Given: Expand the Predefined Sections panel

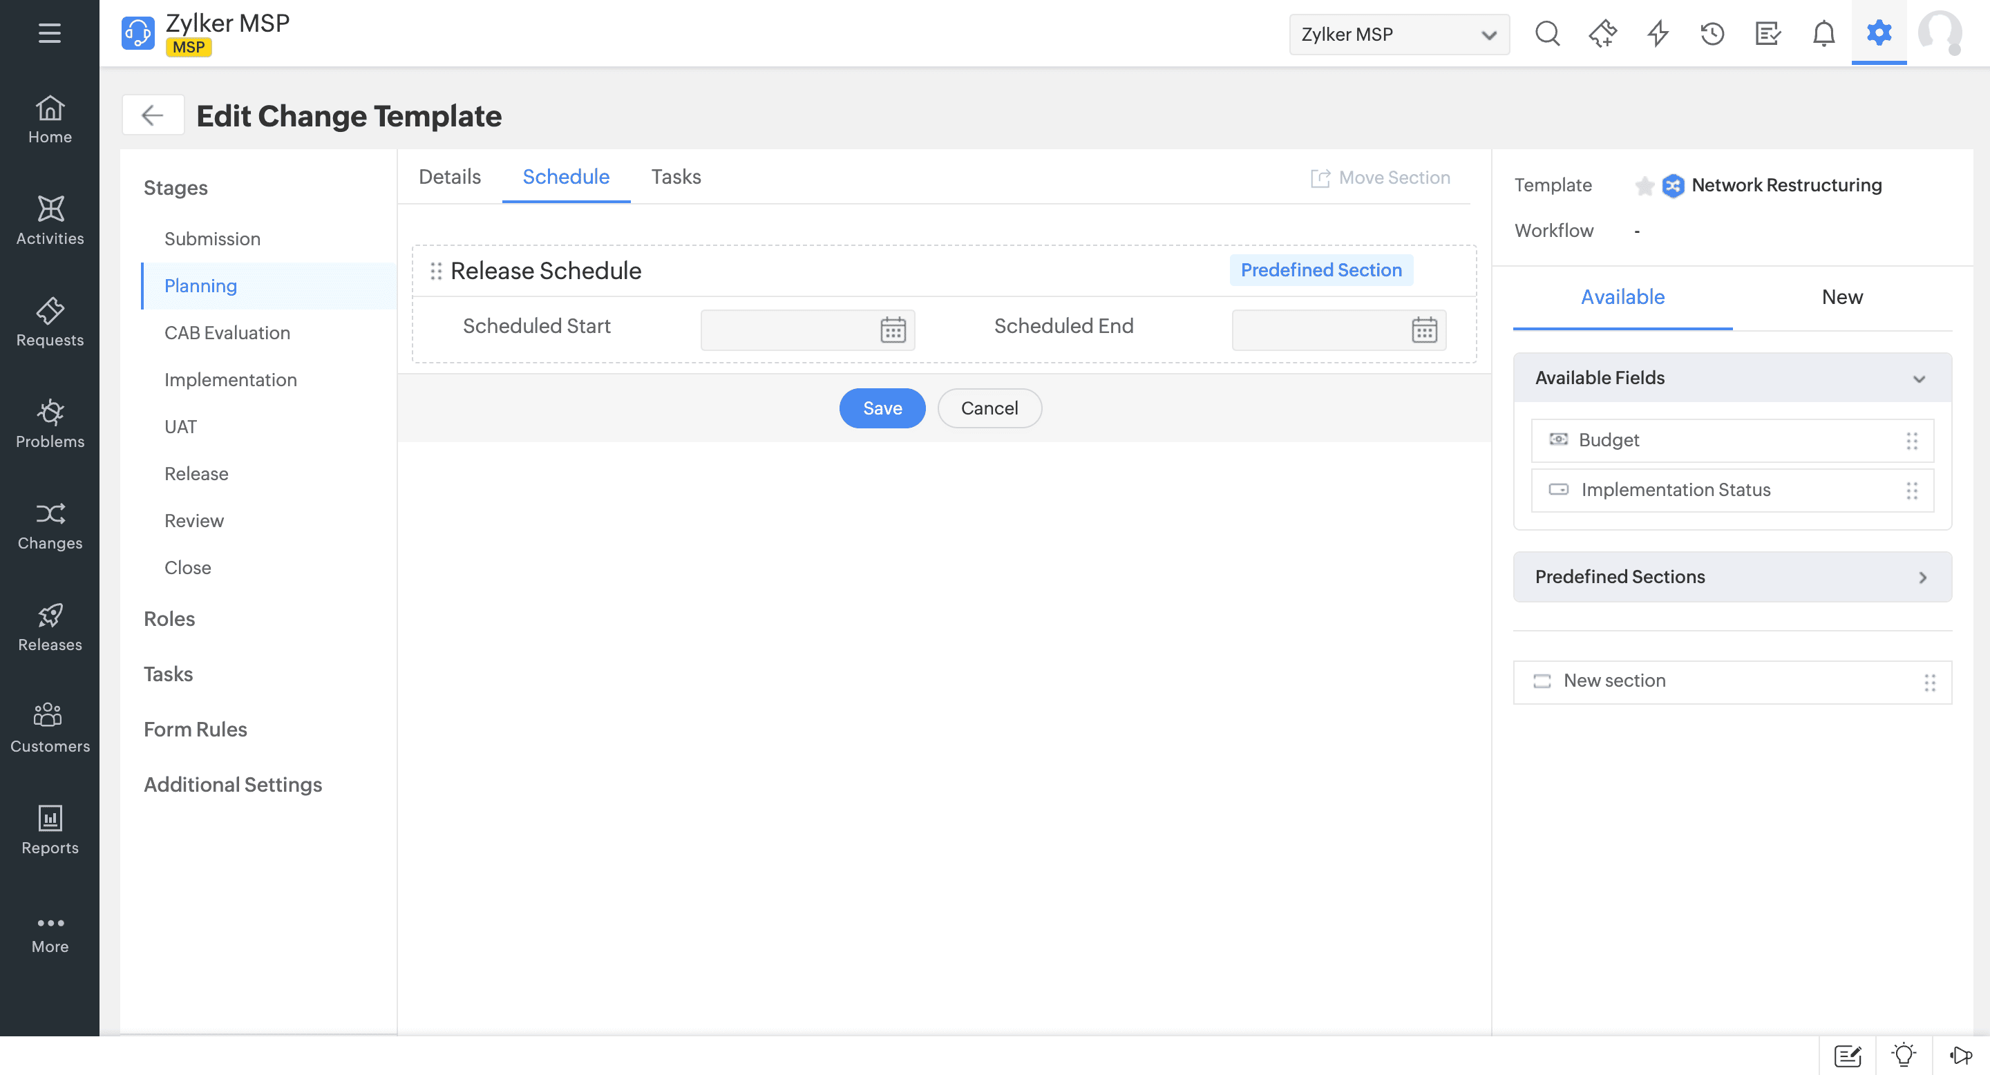Looking at the screenshot, I should [x=1922, y=577].
